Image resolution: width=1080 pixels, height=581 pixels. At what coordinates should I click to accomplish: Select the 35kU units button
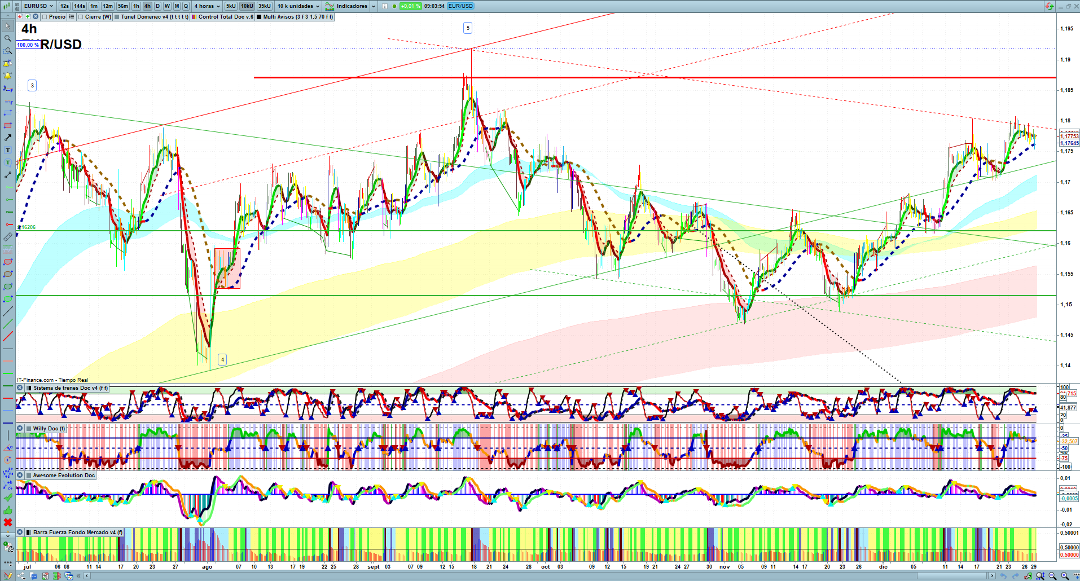[x=264, y=6]
